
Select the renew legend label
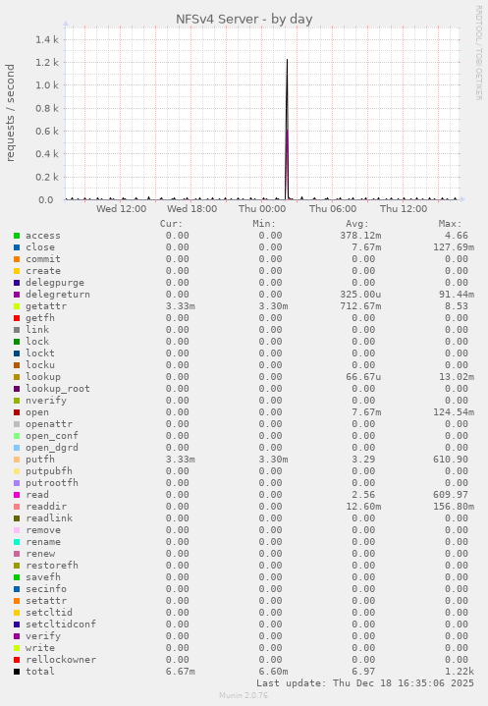coord(40,554)
